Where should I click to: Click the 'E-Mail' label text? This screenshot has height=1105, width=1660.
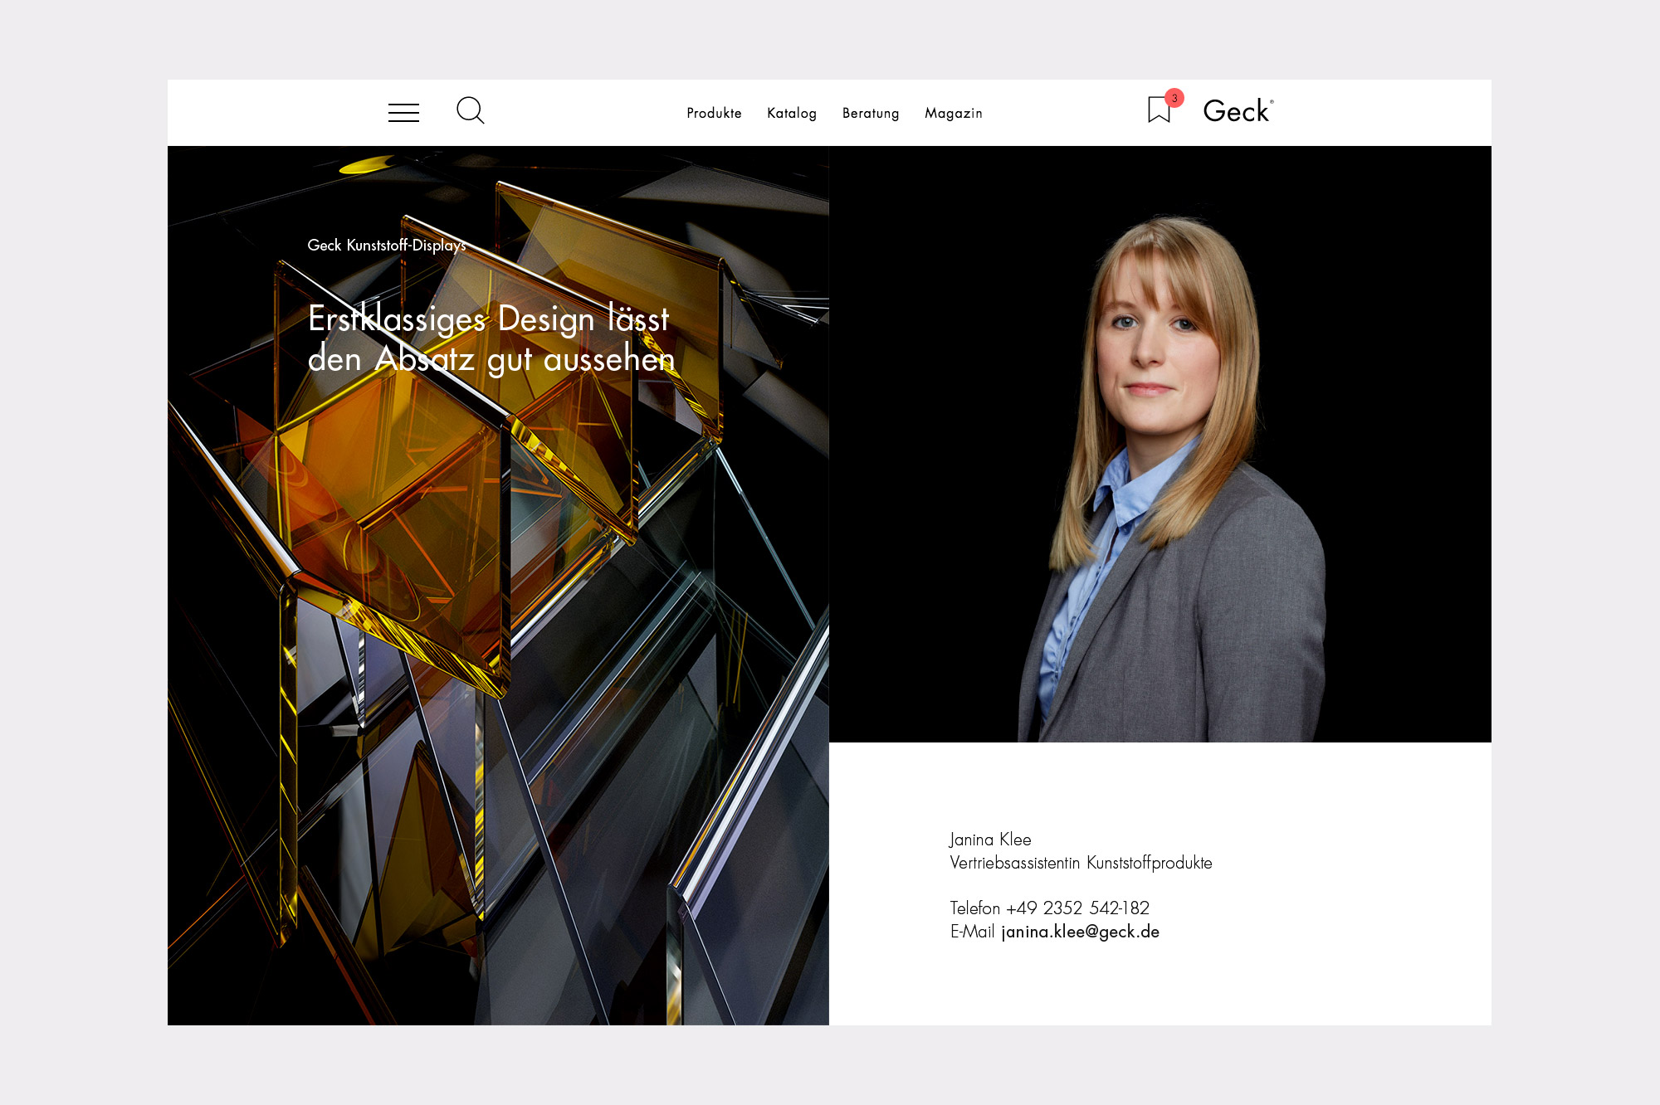point(972,932)
